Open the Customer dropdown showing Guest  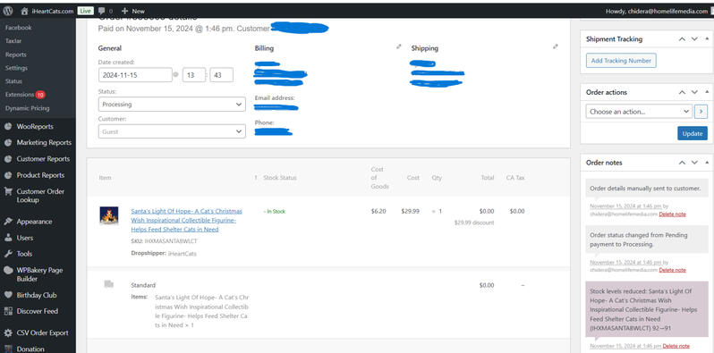click(x=172, y=131)
